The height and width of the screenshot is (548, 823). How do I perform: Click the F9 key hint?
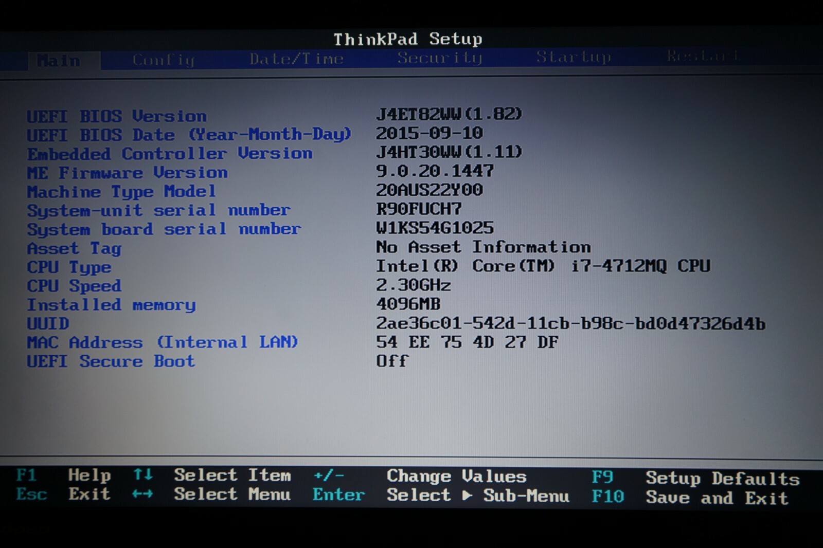603,478
